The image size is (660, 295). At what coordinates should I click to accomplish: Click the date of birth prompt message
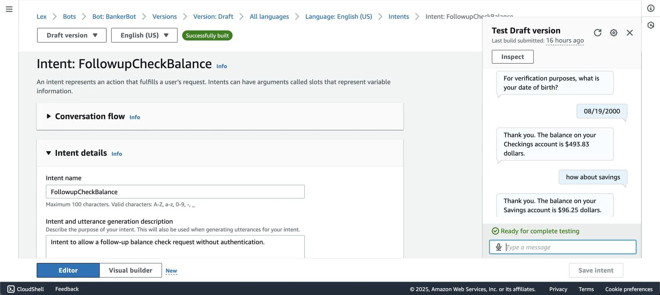555,83
